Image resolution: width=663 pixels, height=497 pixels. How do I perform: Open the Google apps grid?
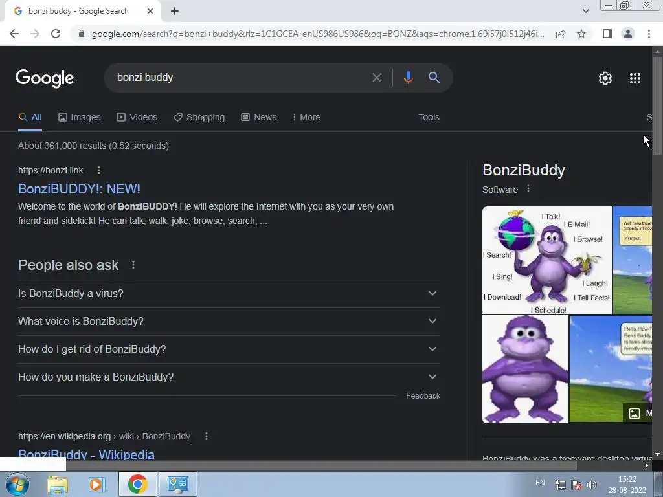click(x=635, y=78)
